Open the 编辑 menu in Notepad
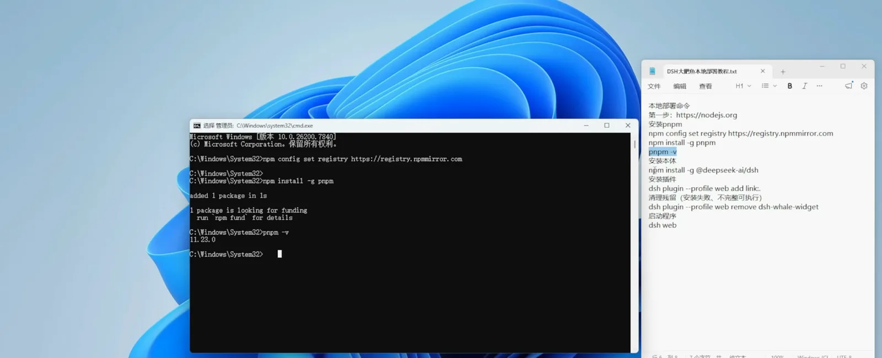882x358 pixels. (x=680, y=86)
